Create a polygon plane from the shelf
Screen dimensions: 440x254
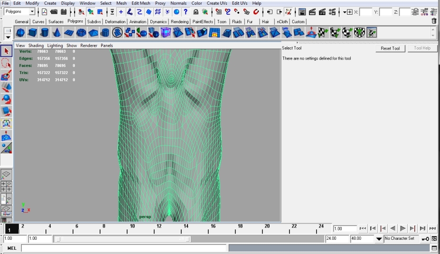(x=69, y=33)
